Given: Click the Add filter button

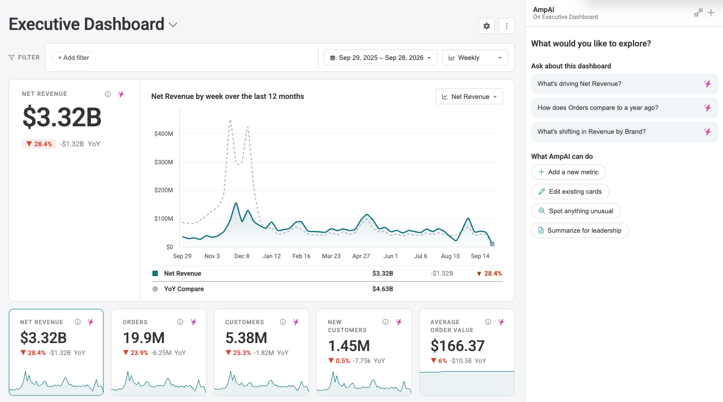Looking at the screenshot, I should [73, 57].
